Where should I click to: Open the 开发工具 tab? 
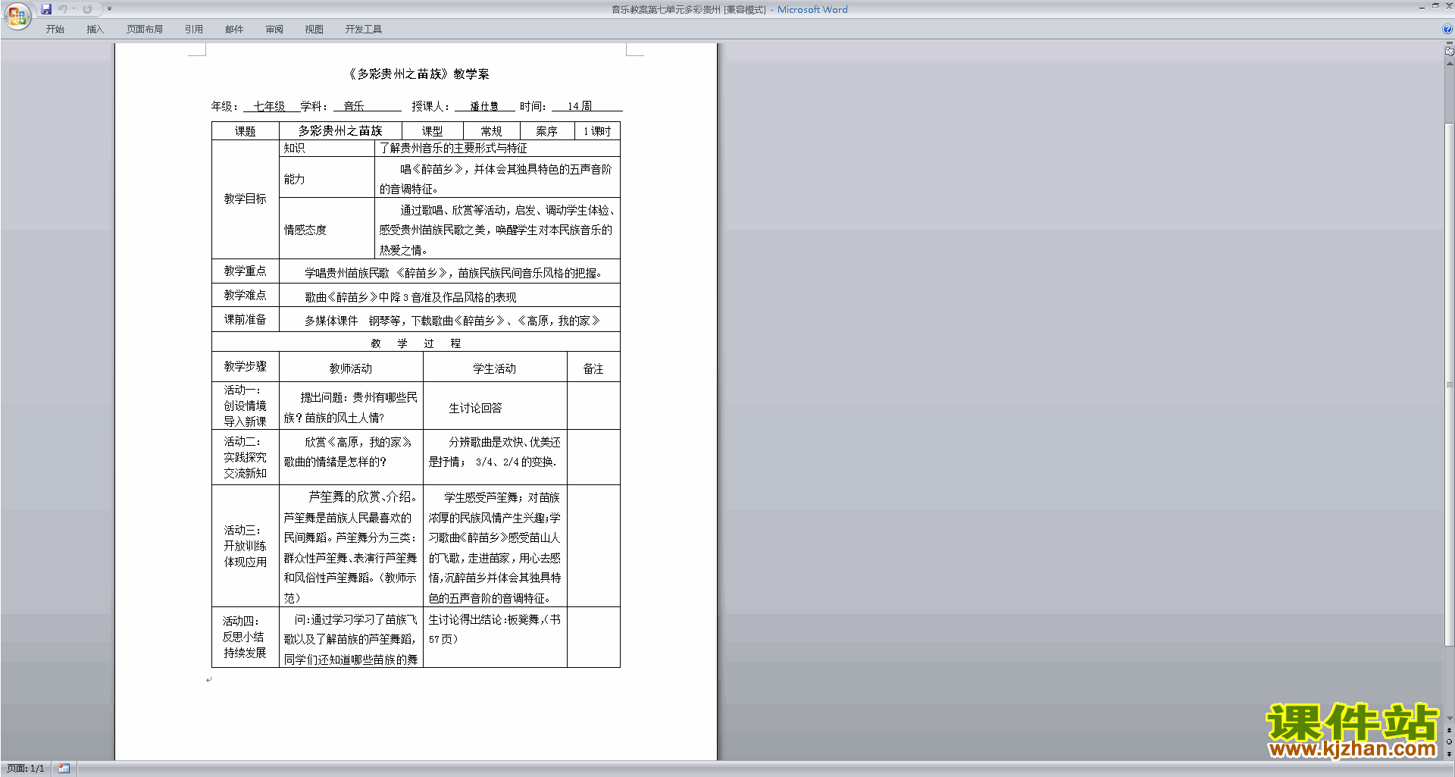click(x=364, y=30)
